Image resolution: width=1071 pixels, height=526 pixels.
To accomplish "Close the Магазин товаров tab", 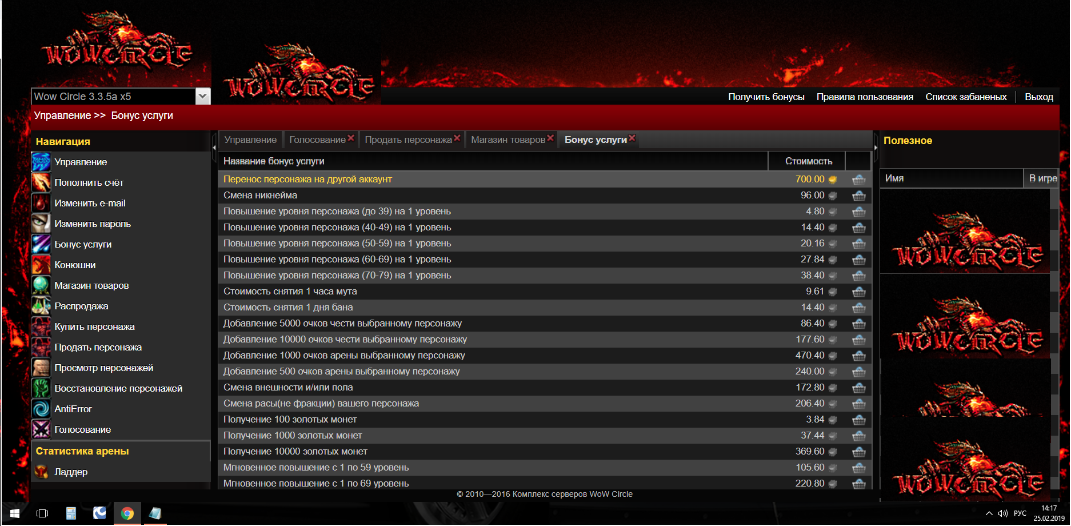I will [550, 138].
